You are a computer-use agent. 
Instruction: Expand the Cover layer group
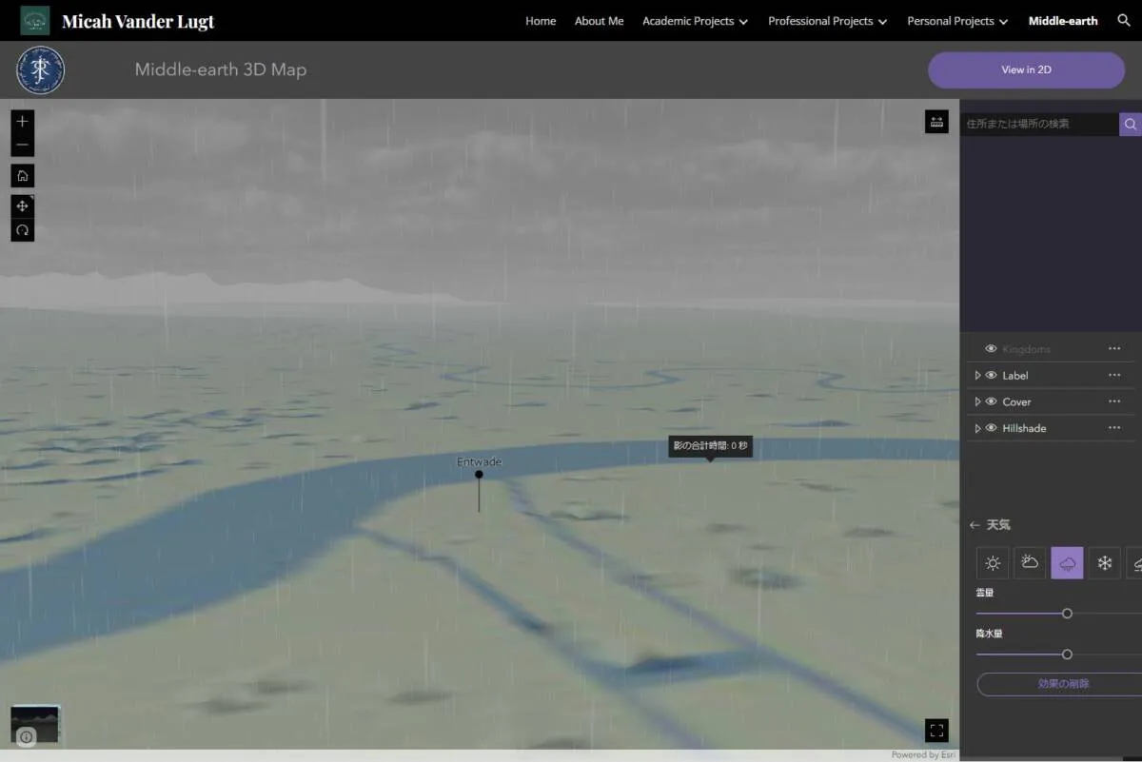tap(977, 401)
